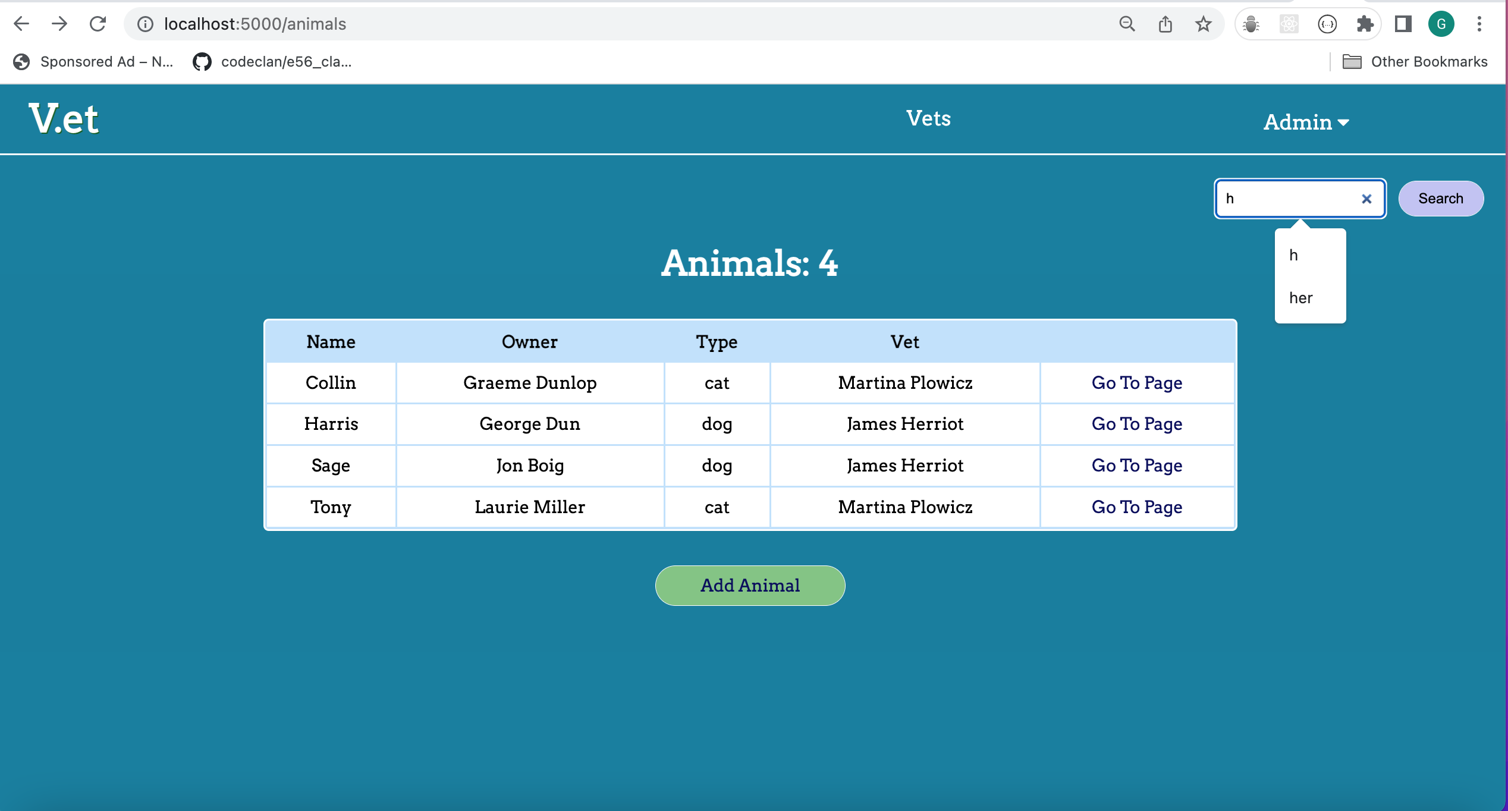Open the Sponsored Ad bookmark

[93, 61]
